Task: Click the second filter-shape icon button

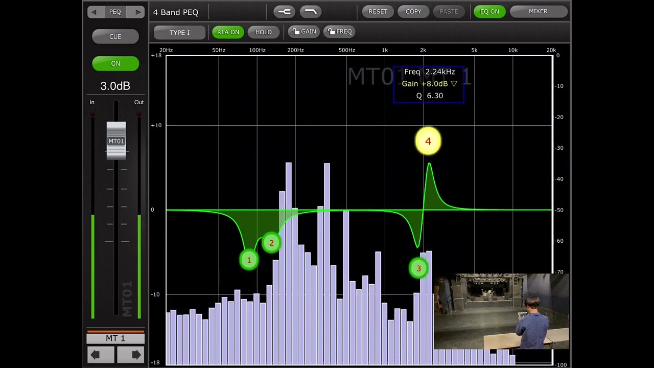Action: (311, 11)
